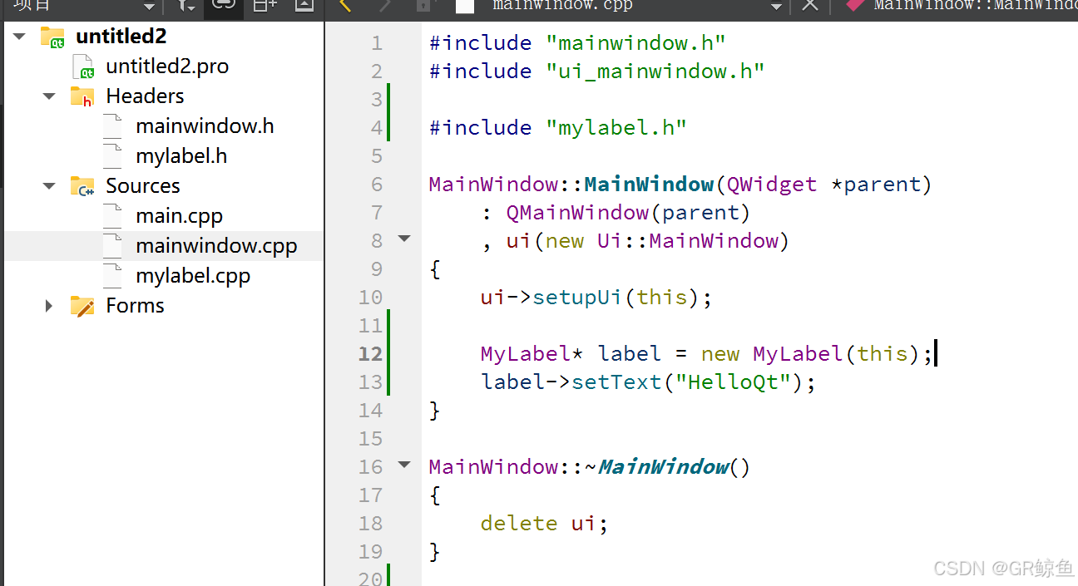Image resolution: width=1078 pixels, height=586 pixels.
Task: Click the split project pane icon
Action: 265,5
